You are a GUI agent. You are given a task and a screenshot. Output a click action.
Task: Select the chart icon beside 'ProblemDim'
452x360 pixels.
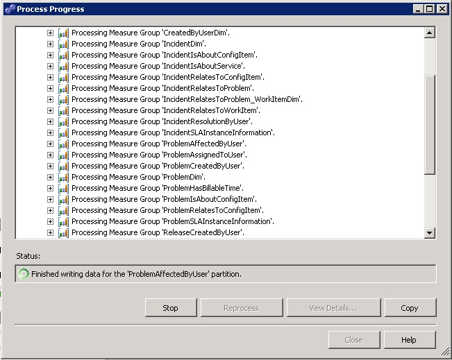[64, 177]
